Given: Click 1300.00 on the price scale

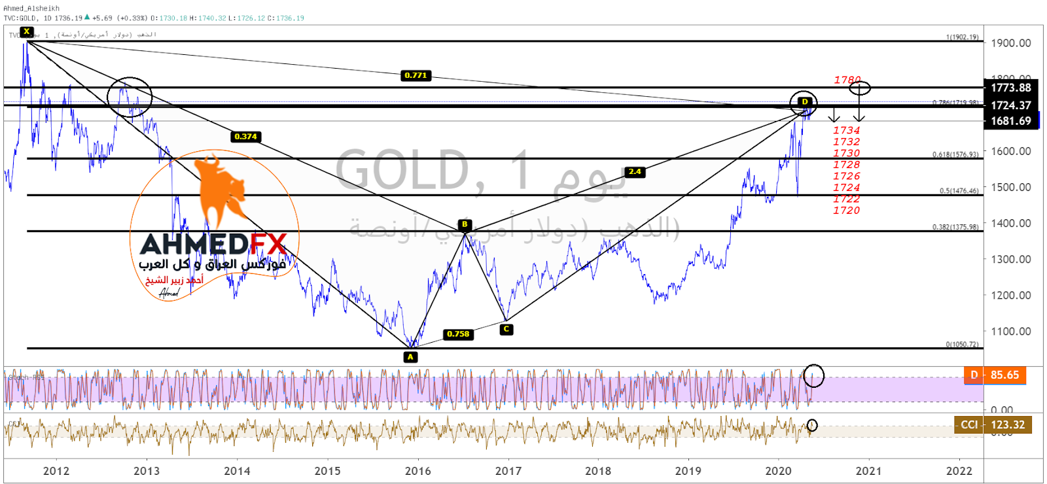Looking at the screenshot, I should (x=1011, y=259).
